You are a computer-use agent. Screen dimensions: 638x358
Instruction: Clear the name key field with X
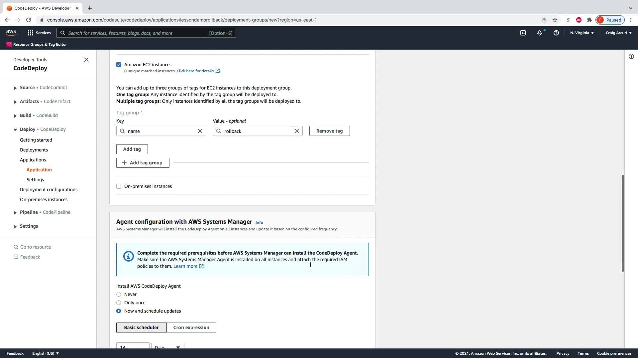[200, 131]
